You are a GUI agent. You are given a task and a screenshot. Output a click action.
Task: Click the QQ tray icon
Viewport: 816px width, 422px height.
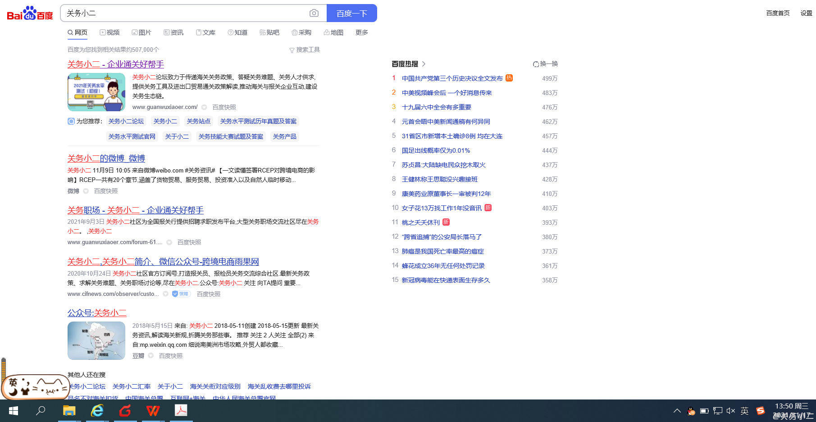(x=691, y=411)
